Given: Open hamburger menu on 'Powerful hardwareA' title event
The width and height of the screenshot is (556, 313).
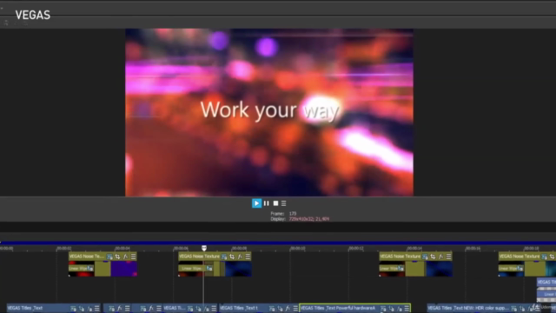Looking at the screenshot, I should (x=407, y=309).
